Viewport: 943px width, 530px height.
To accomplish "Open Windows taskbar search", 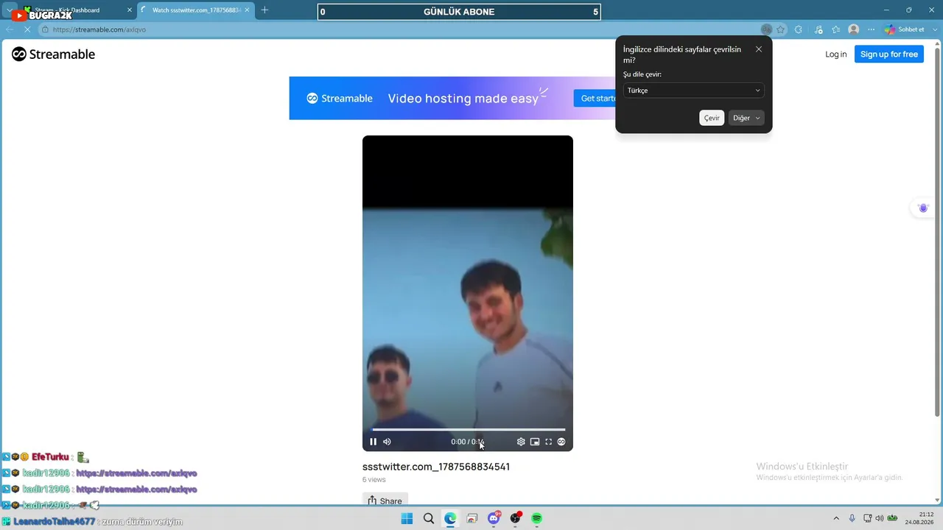I will [429, 518].
